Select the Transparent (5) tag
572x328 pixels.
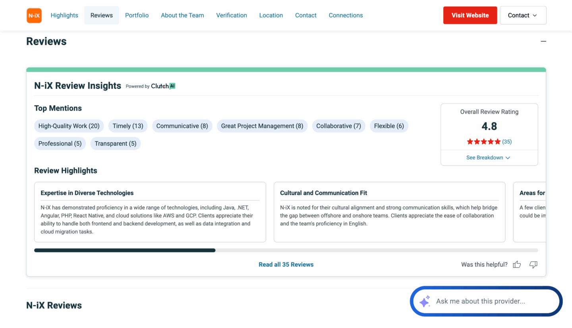click(x=116, y=144)
